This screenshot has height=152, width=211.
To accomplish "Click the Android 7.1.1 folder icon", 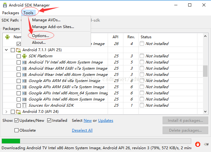I will point(19,50).
